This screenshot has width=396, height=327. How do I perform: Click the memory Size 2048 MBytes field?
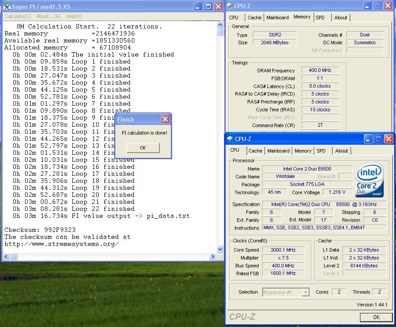(x=275, y=43)
